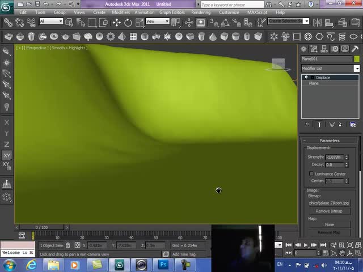Open the Customize menu
Viewport: 363px width, 272px height.
(x=229, y=12)
